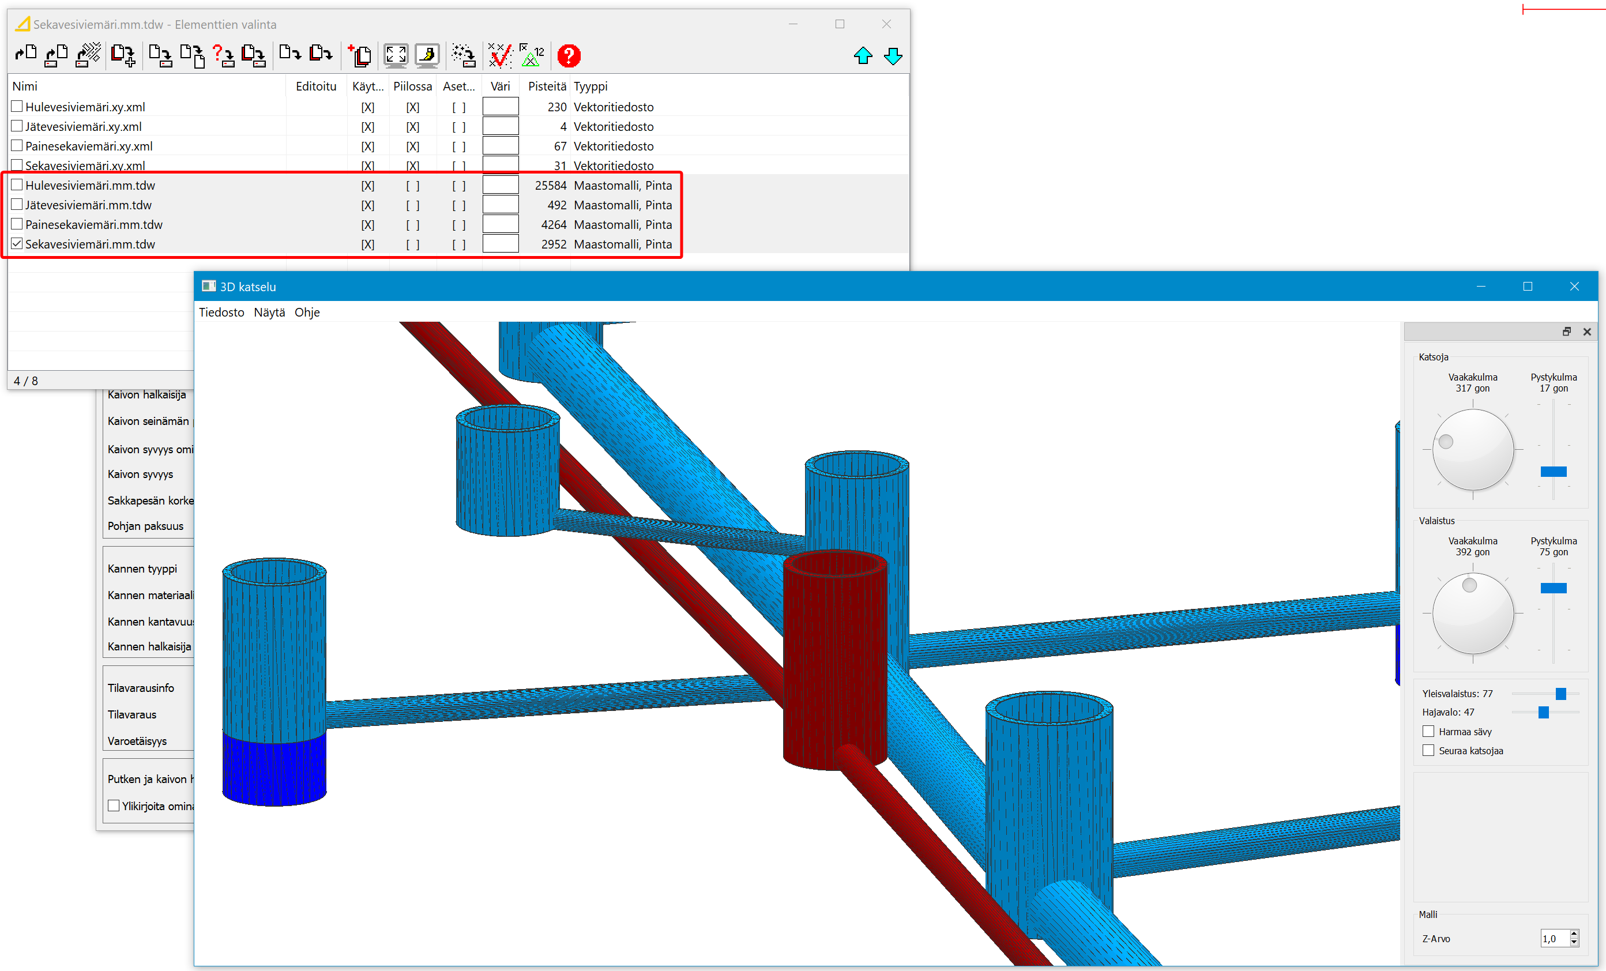Screen dimensions: 1606x971
Task: Toggle the Seuraa katsojaa checkbox
Action: click(1428, 750)
